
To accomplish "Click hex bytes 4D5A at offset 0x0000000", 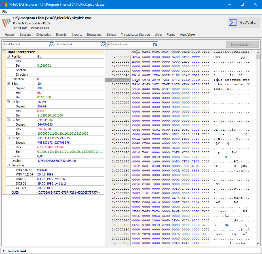I will point(136,57).
